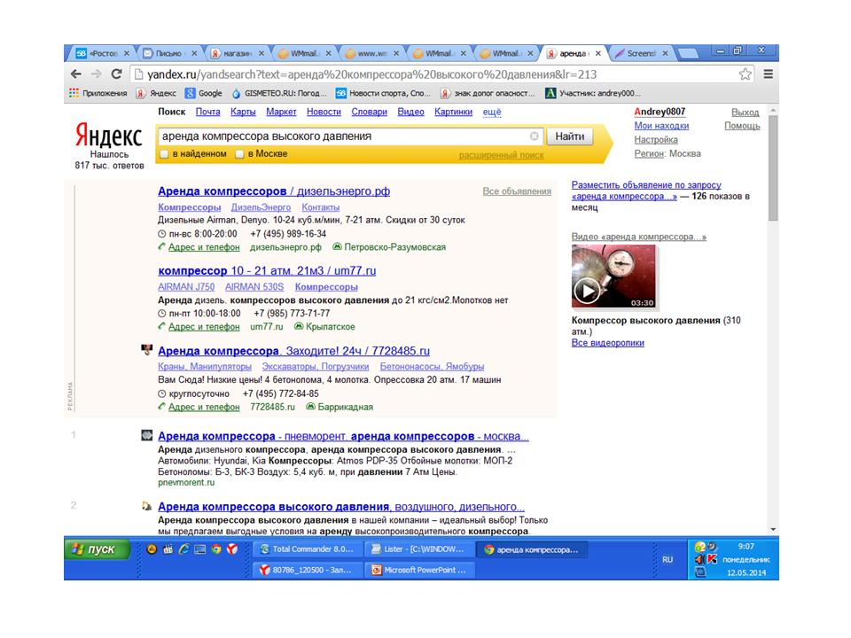This screenshot has width=851, height=638.
Task: Open the Картинки service link
Action: click(453, 112)
